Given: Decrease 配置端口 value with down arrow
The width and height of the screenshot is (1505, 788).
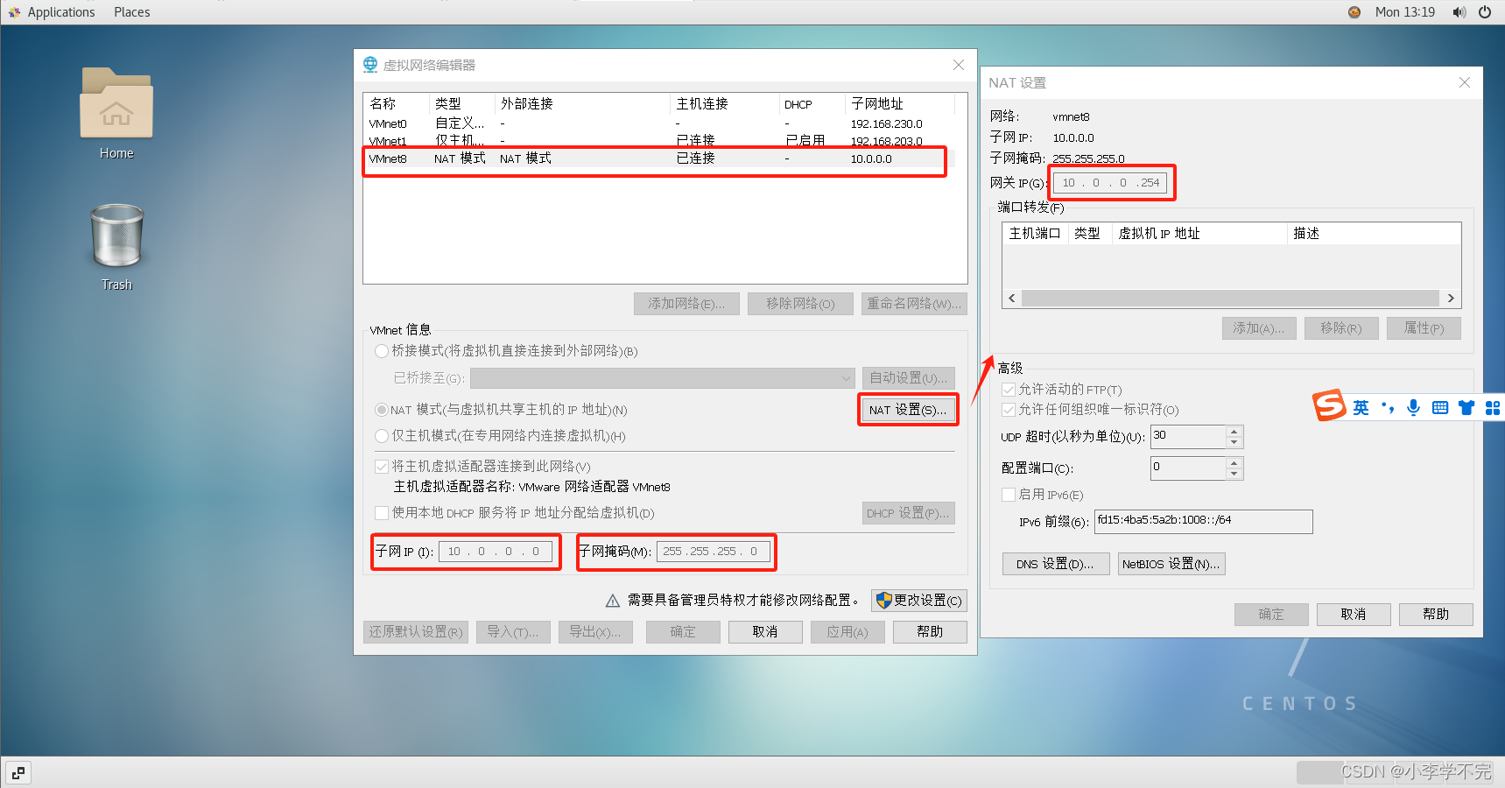Looking at the screenshot, I should pos(1234,474).
